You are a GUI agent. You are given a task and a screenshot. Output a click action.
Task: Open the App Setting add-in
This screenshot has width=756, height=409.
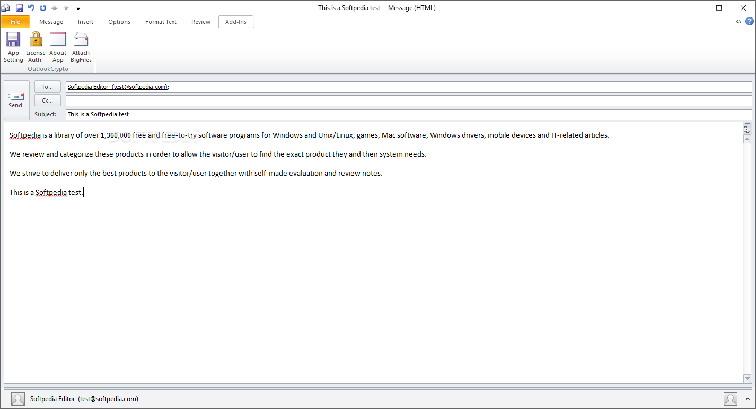click(13, 47)
